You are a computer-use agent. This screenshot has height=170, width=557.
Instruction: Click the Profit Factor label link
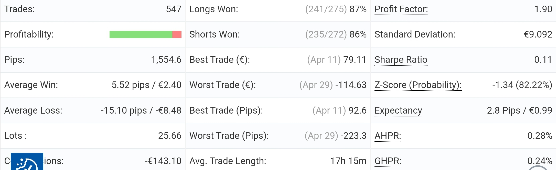pyautogui.click(x=401, y=9)
